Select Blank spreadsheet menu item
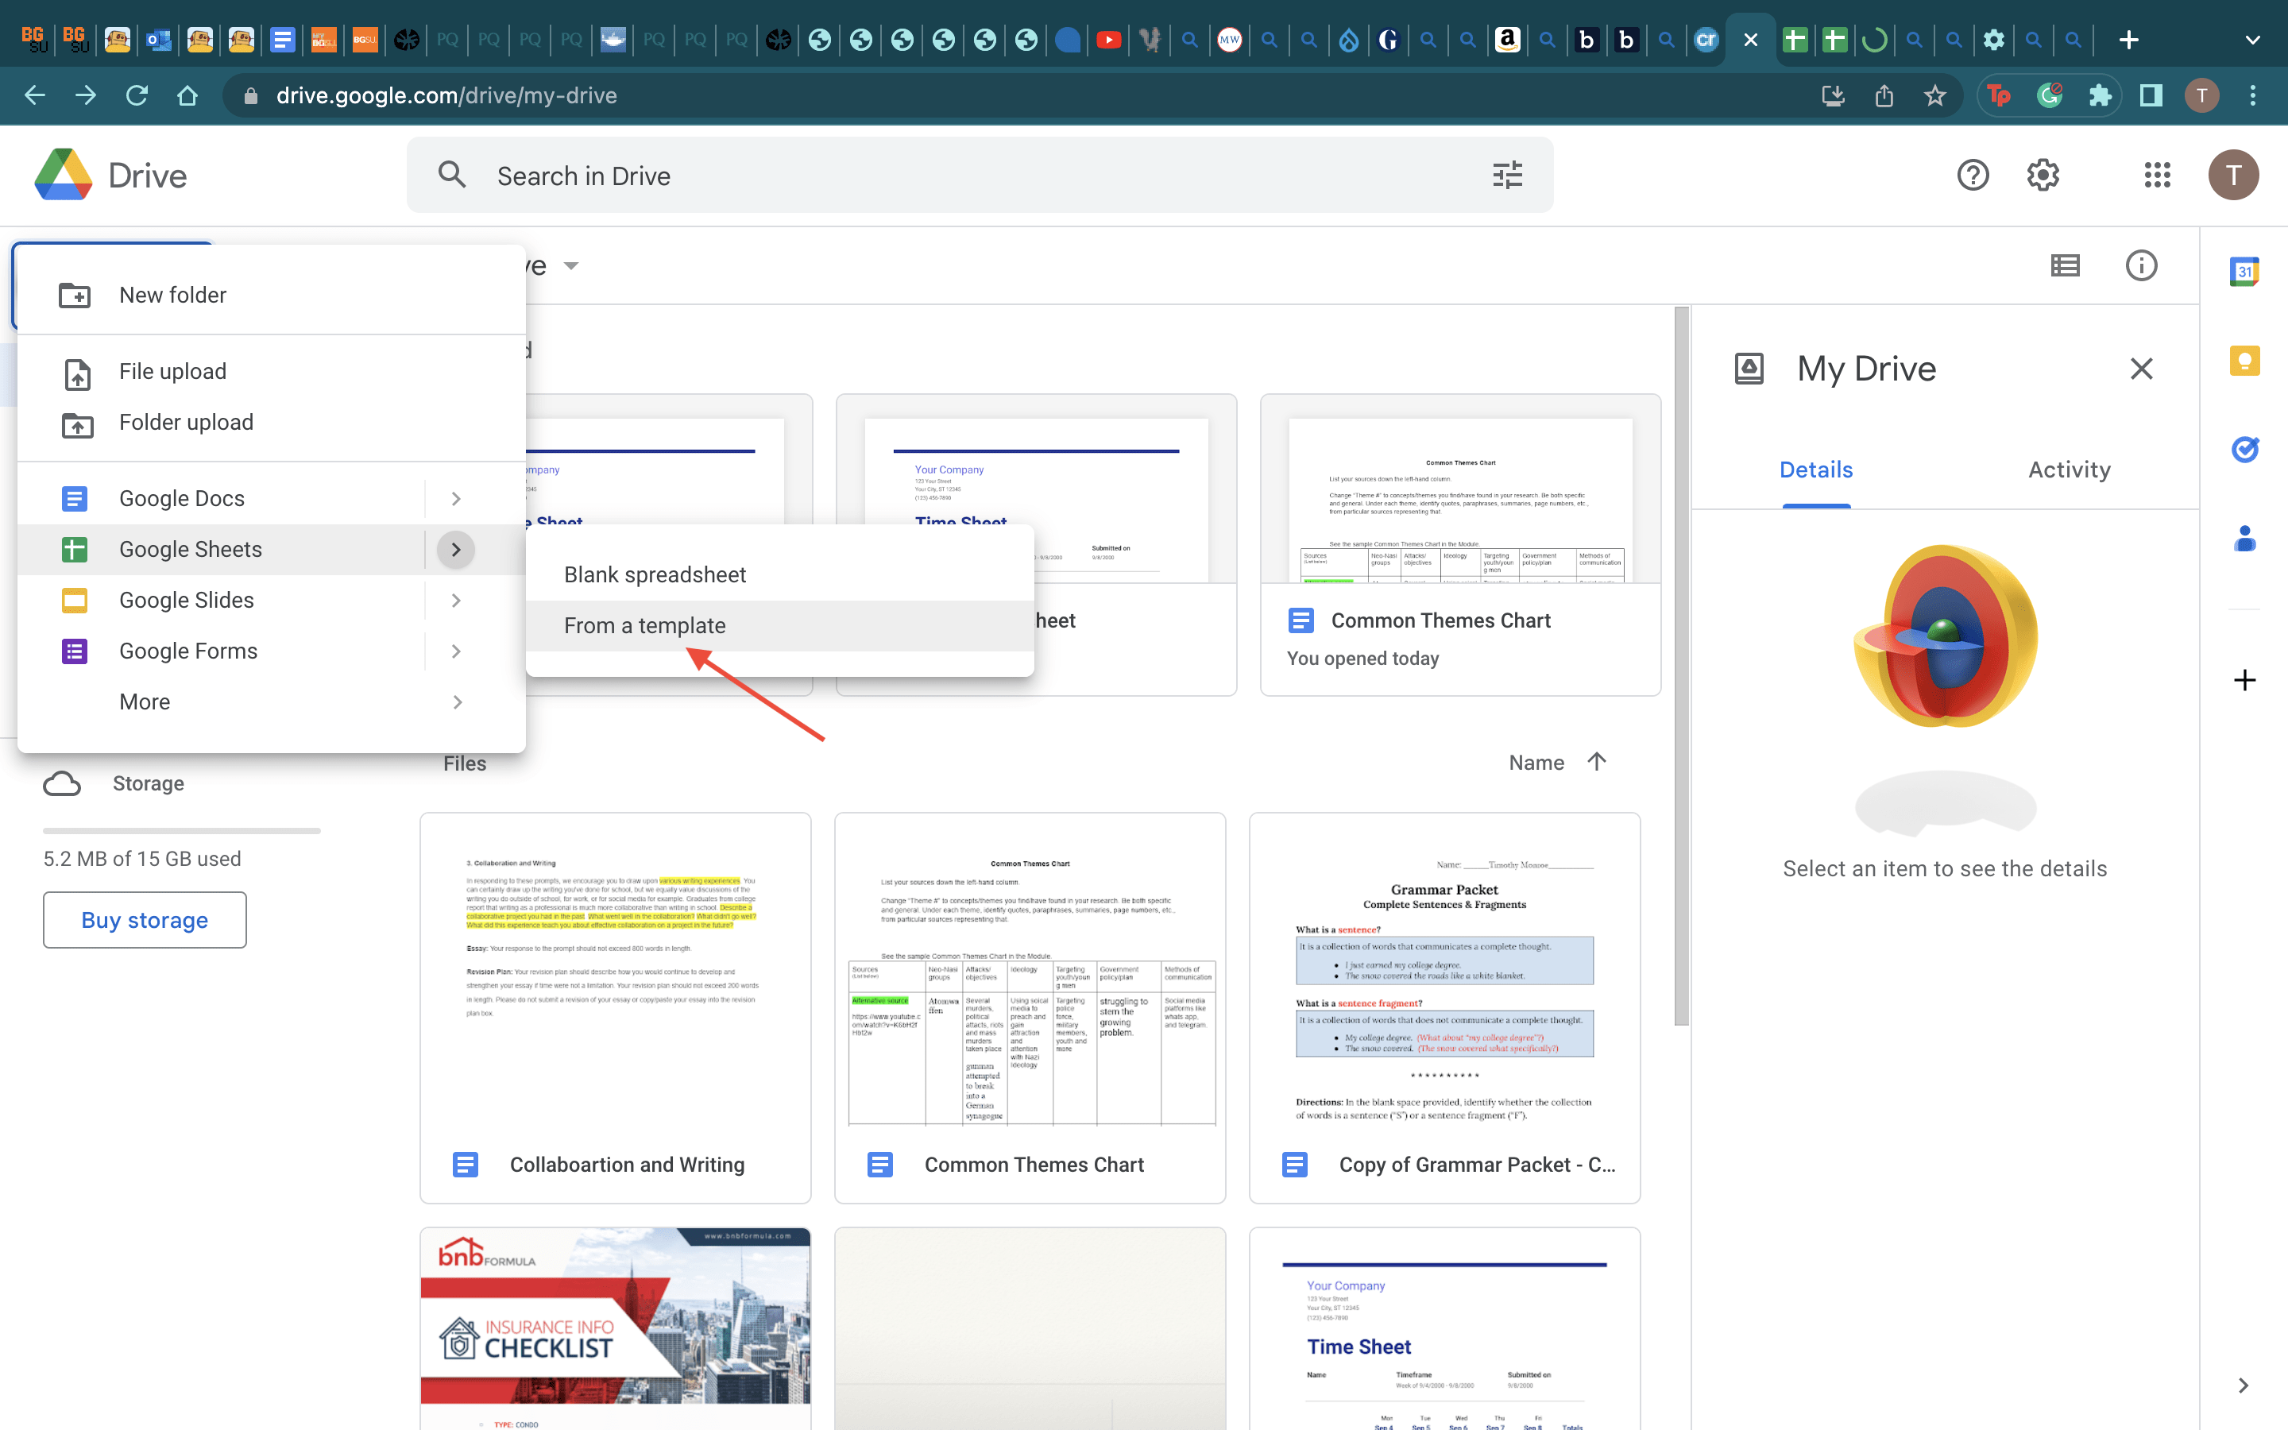 tap(655, 575)
